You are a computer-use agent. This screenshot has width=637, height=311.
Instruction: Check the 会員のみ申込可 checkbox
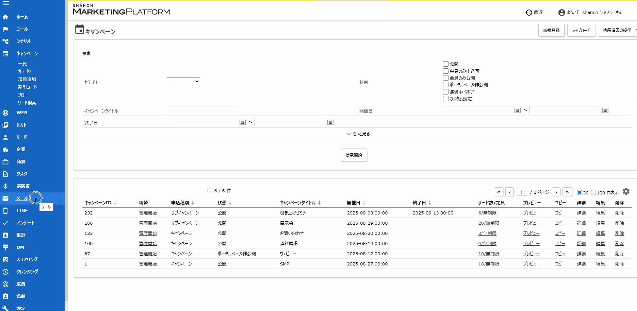coord(446,71)
